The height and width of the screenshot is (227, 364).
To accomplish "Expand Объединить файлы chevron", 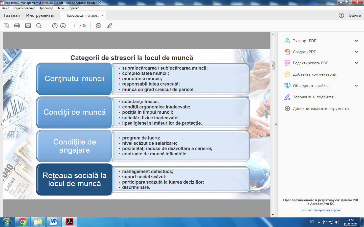I will click(356, 86).
